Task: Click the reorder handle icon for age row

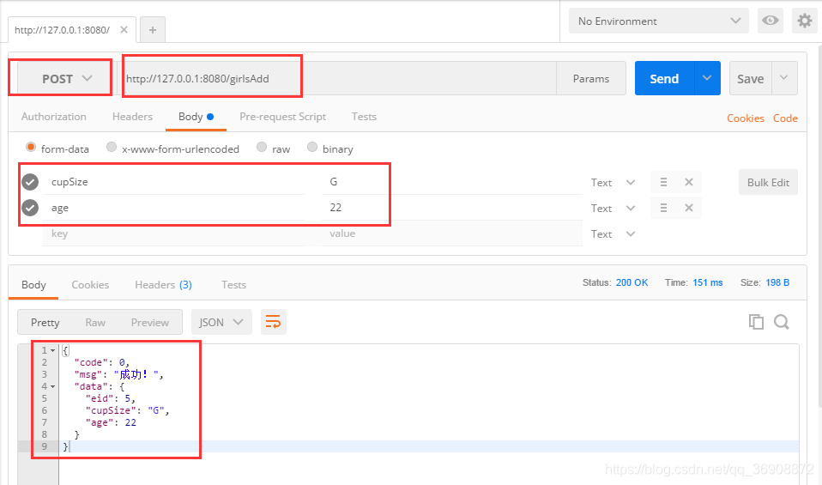Action: pos(663,208)
